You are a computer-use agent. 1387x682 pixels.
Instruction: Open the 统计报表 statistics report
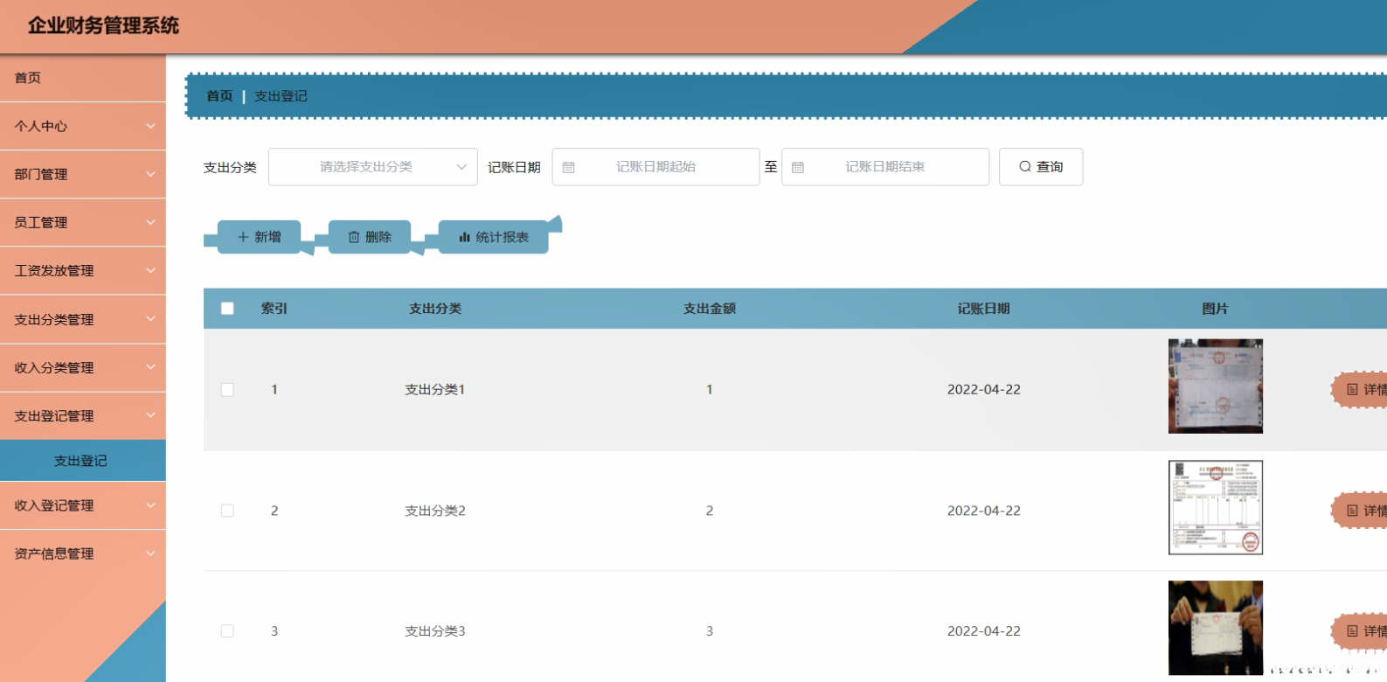point(493,237)
